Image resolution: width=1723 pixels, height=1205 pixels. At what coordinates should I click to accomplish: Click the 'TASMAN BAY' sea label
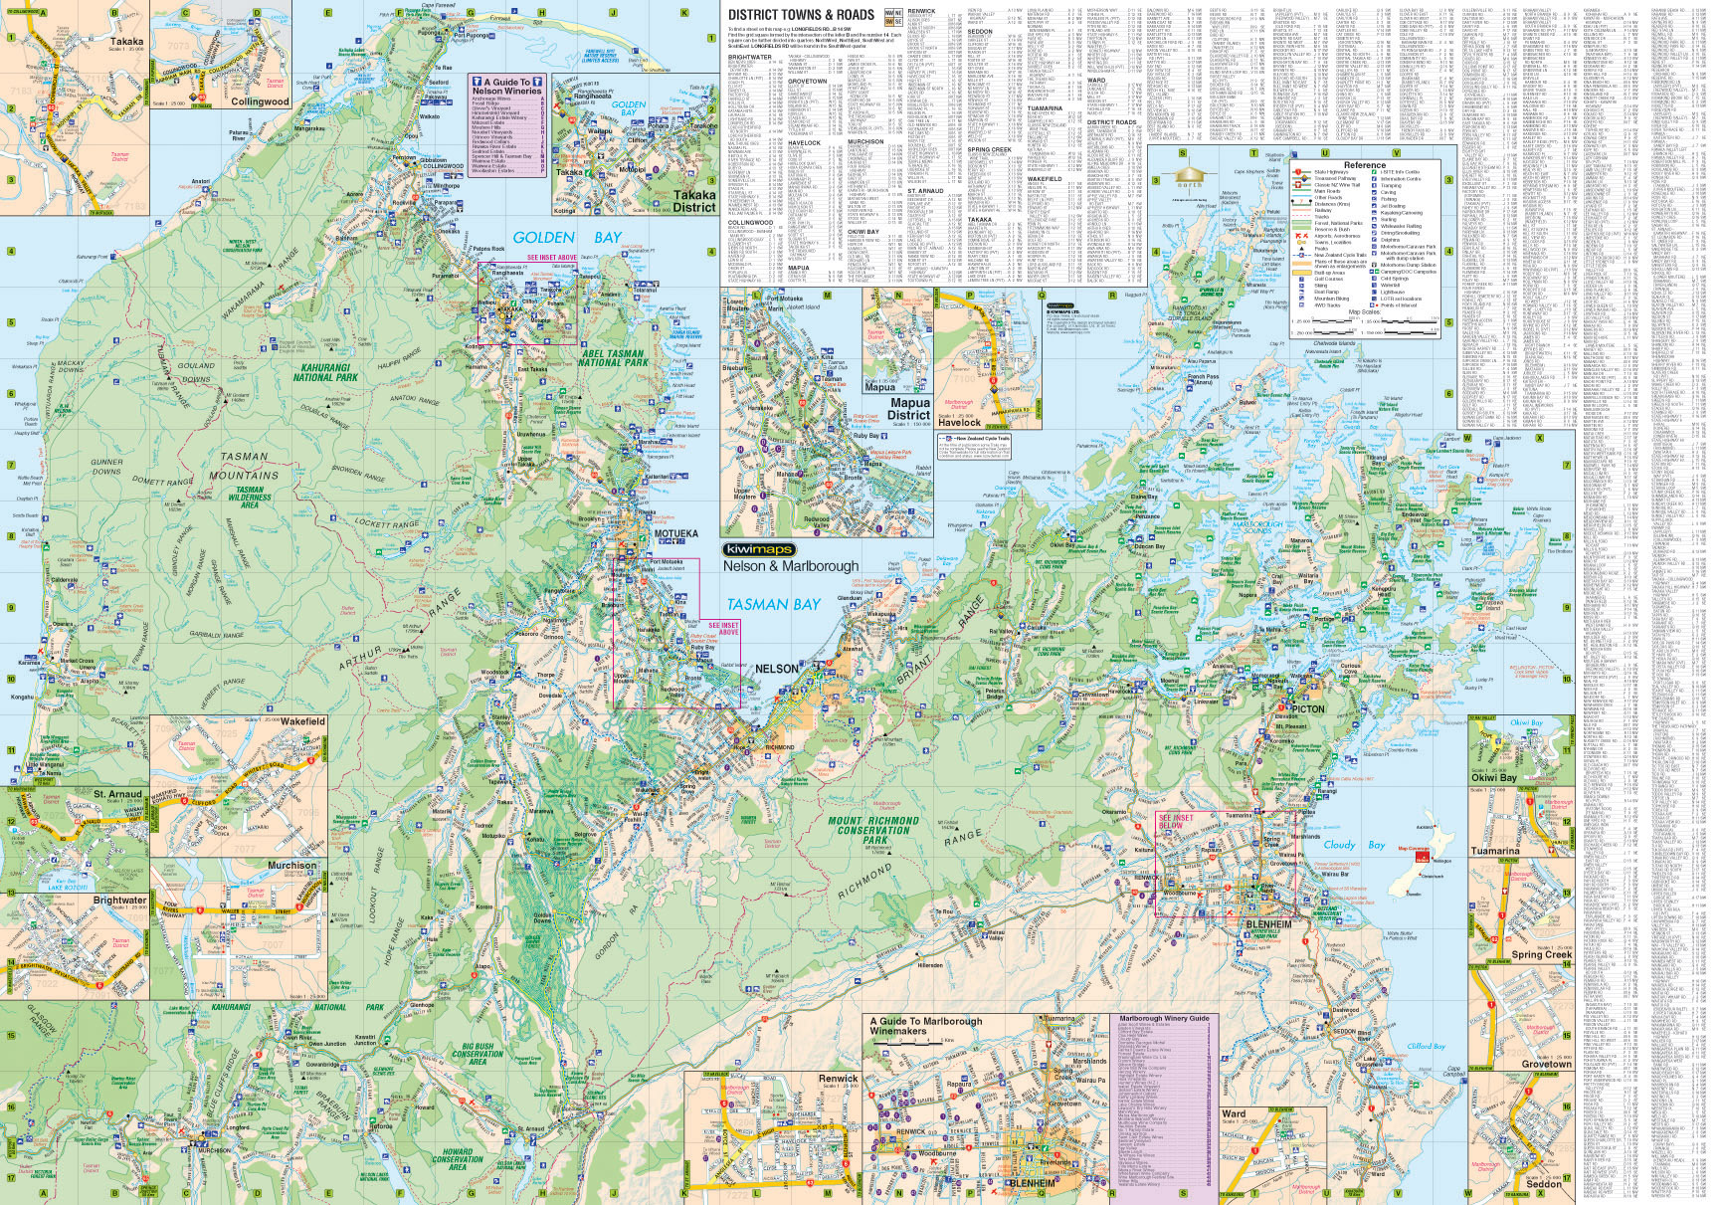pyautogui.click(x=774, y=604)
